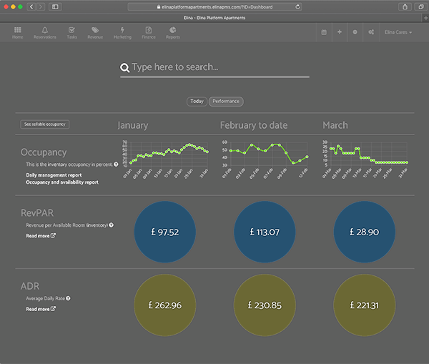Image resolution: width=429 pixels, height=364 pixels.
Task: Click the Occupancy section title
Action: coord(44,152)
